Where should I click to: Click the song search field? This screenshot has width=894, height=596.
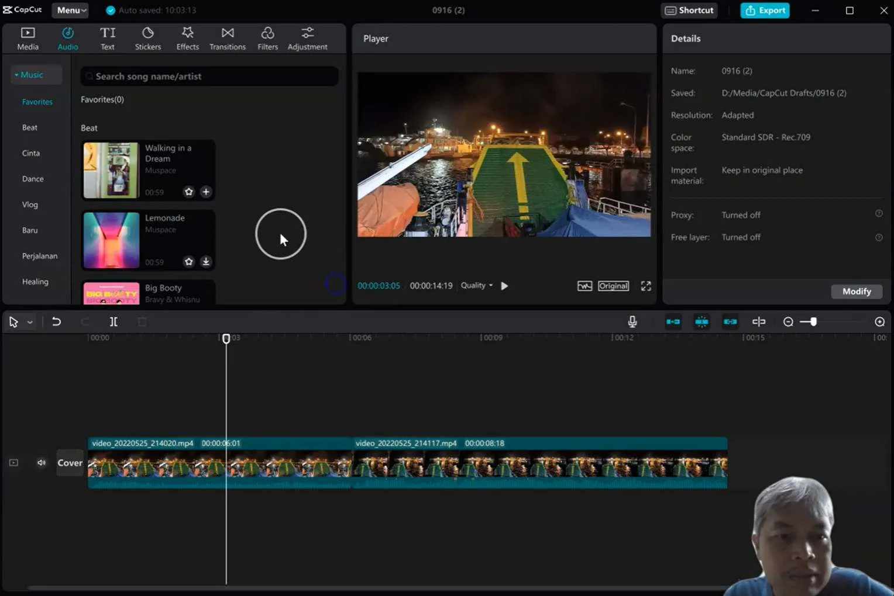209,76
